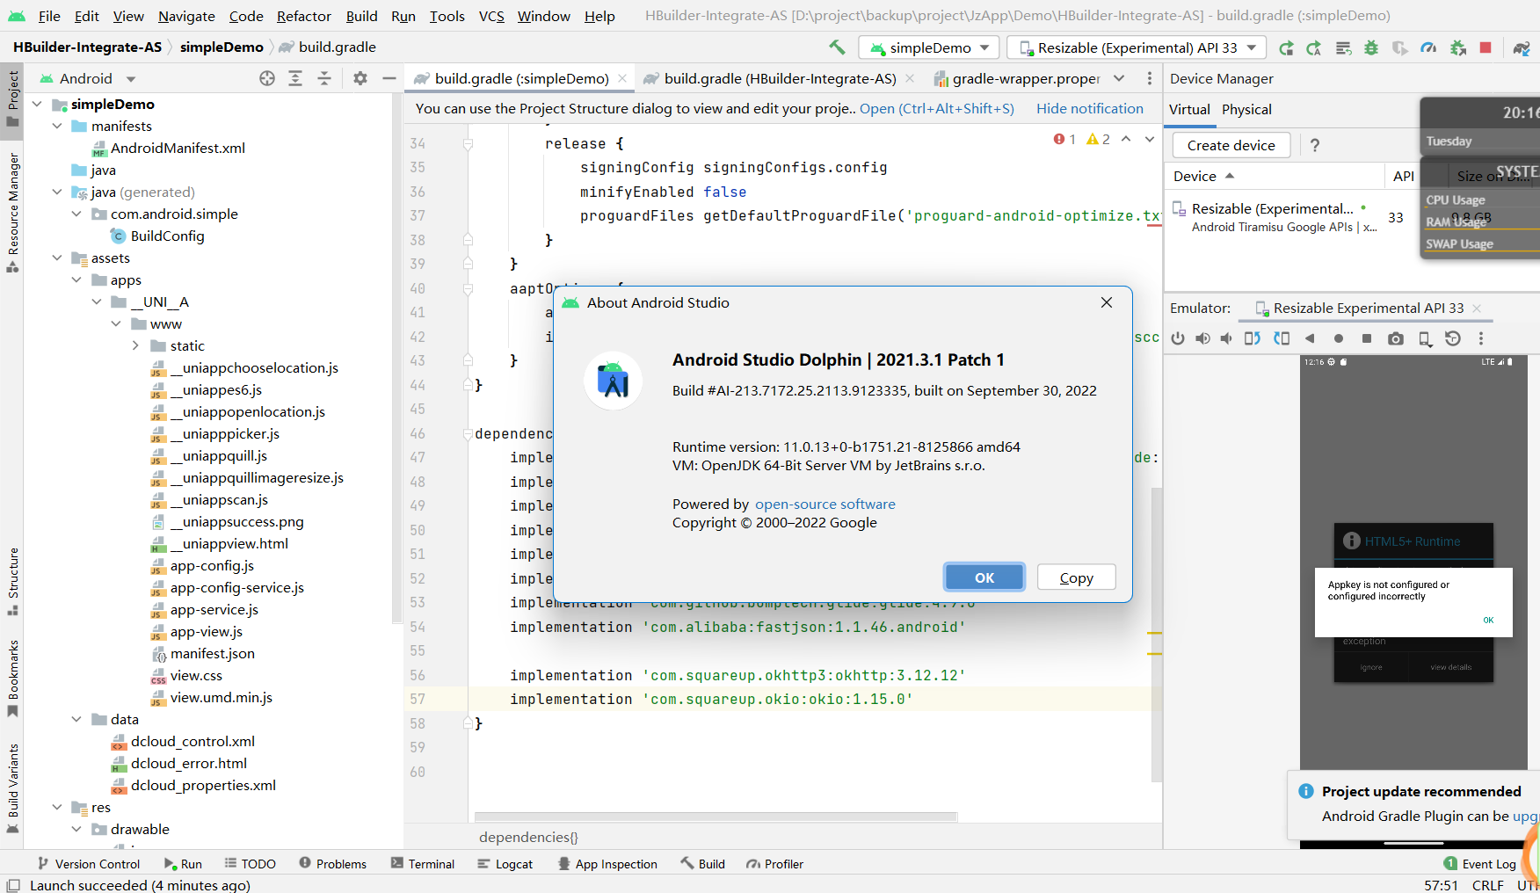Click the Debug app bug icon
Image resolution: width=1540 pixels, height=893 pixels.
click(x=1371, y=47)
